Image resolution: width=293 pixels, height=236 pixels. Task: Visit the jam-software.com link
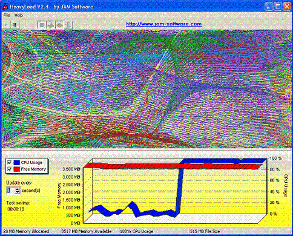click(163, 24)
